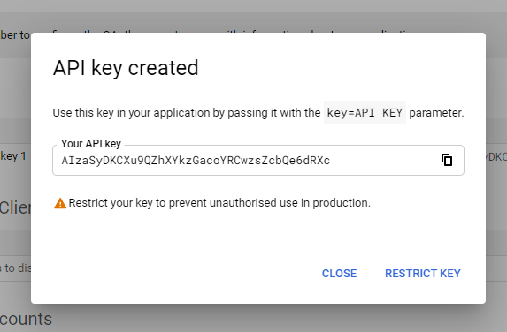
Task: Click the truncated key text at right edge
Action: coord(496,157)
